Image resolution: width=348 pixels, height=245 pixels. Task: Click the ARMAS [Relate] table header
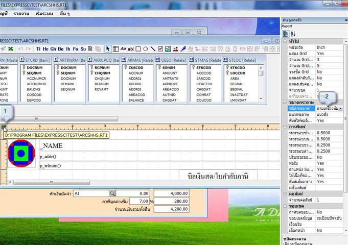137,60
